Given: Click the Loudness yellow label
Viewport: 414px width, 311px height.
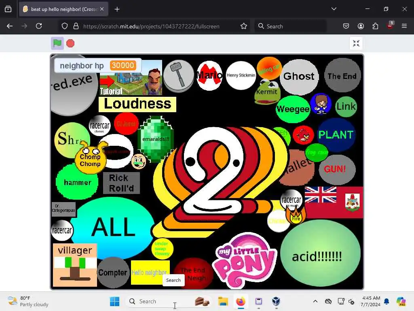Looking at the screenshot, I should (137, 104).
